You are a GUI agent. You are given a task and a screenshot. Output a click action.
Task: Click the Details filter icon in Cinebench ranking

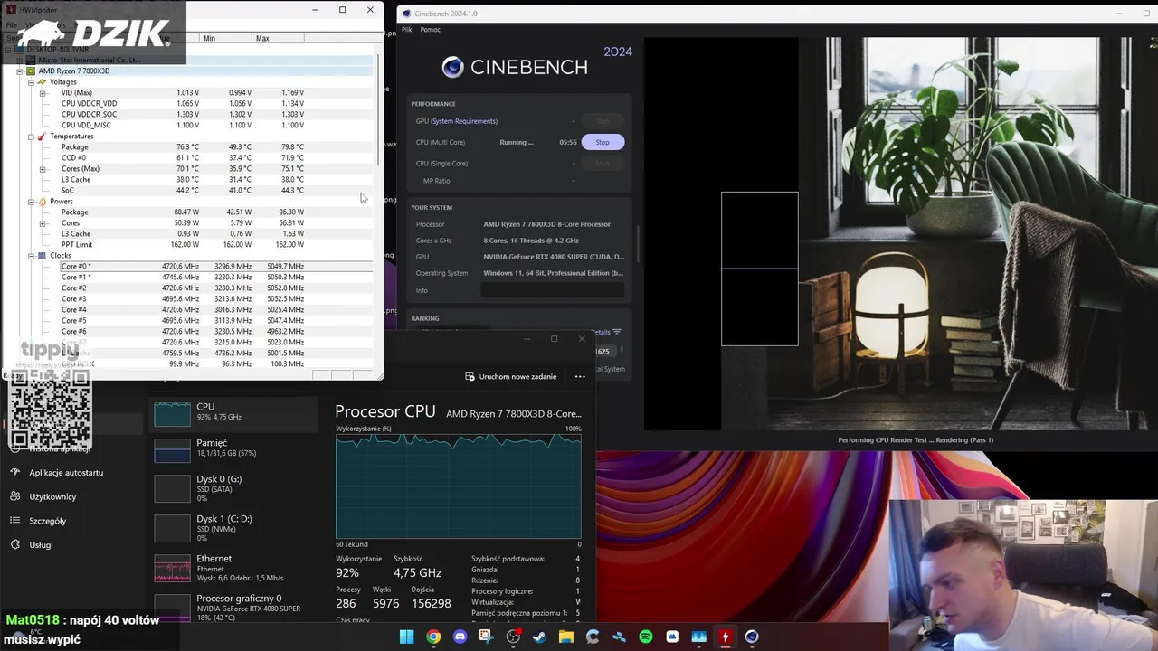point(617,332)
